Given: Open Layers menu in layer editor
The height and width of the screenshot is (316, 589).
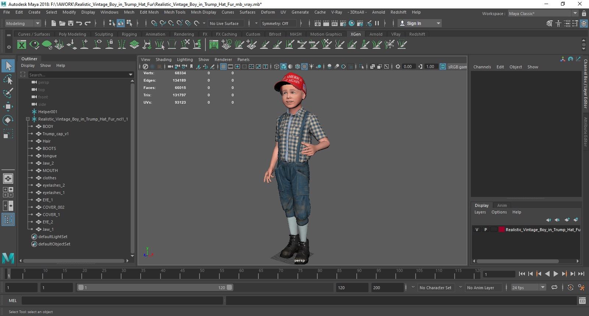Looking at the screenshot, I should (x=480, y=212).
